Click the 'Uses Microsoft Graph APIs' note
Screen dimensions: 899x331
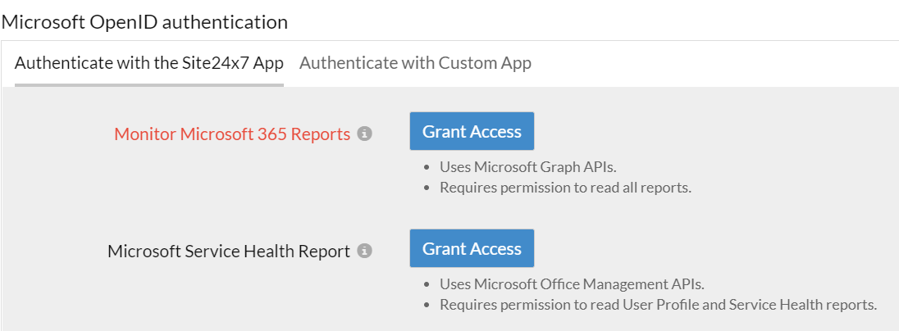[x=527, y=167]
